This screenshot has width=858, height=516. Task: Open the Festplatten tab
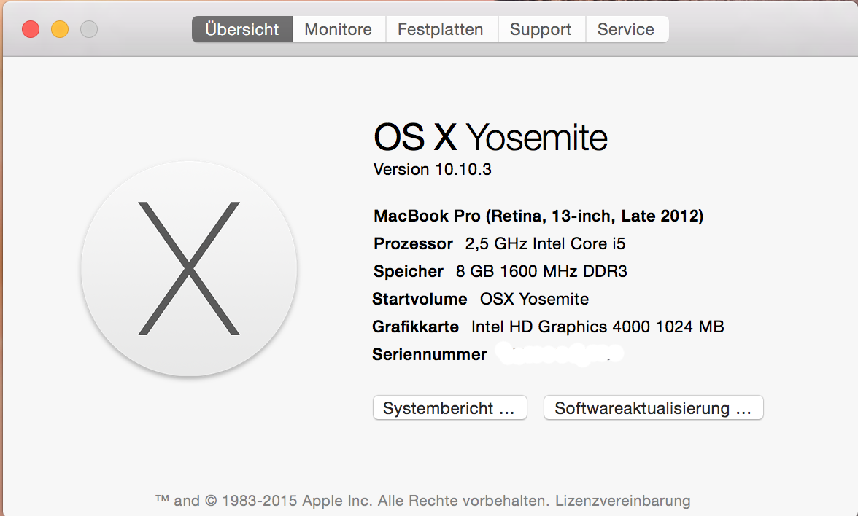(441, 30)
